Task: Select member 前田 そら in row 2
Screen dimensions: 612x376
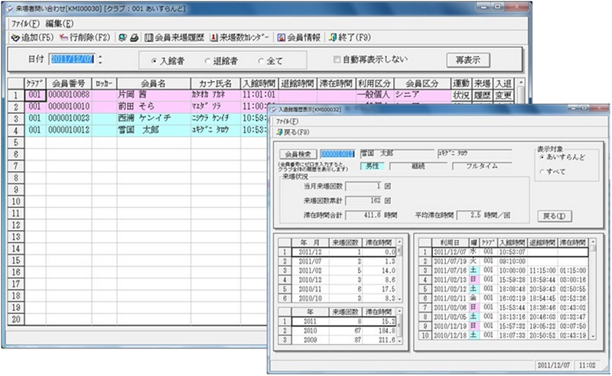Action: 154,106
